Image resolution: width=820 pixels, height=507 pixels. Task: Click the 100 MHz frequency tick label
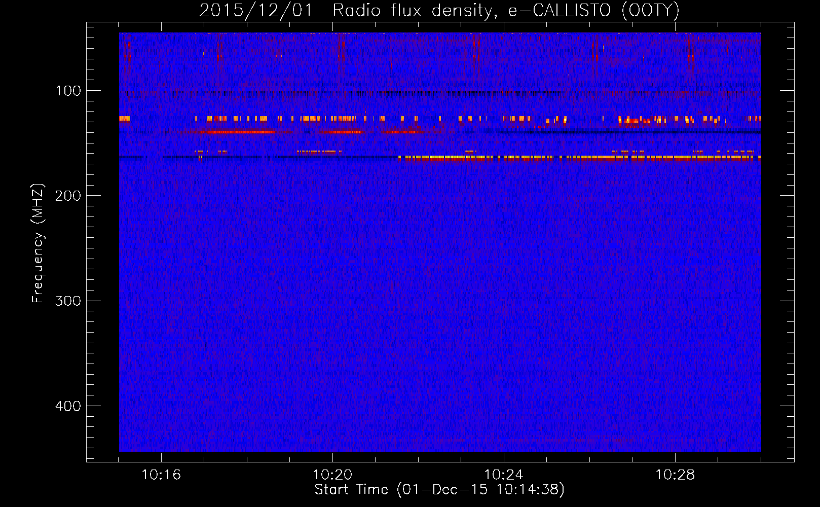68,91
